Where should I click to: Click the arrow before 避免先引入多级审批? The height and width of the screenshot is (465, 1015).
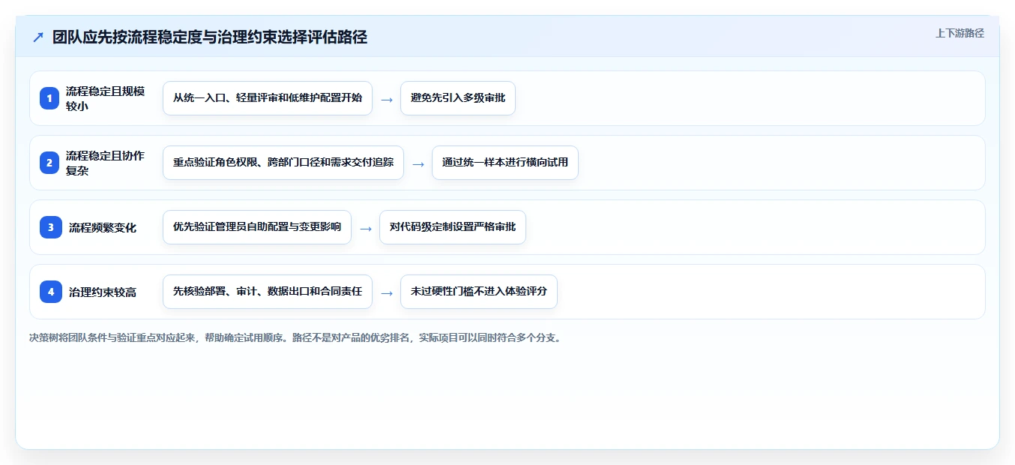pos(387,99)
